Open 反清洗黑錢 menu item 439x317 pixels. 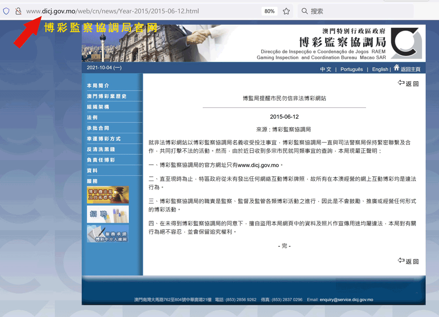click(x=101, y=149)
